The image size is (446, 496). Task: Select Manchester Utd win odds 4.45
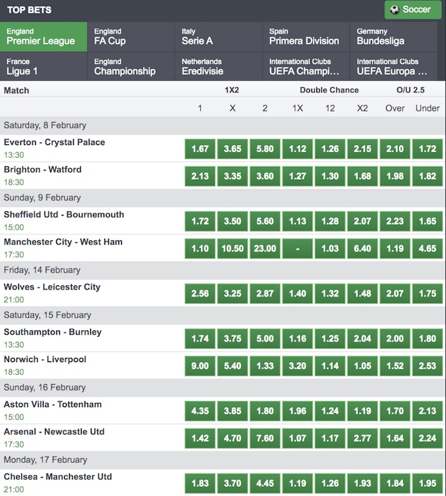265,484
